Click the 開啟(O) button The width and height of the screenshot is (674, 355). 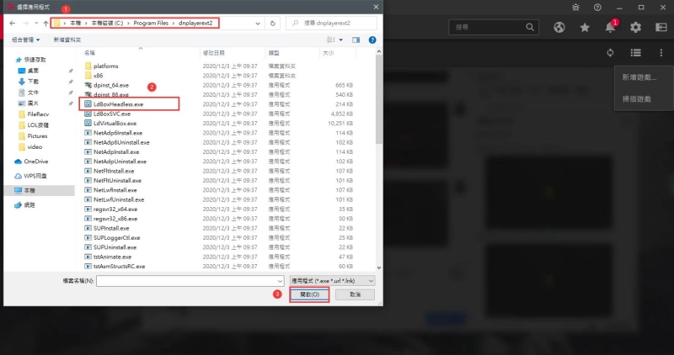click(309, 294)
